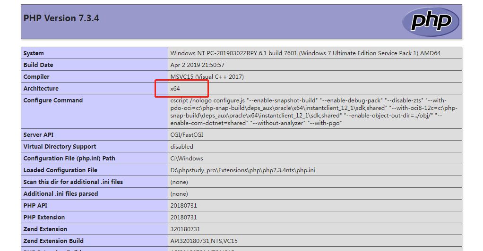Click the Virtual Directory Support label
Image resolution: width=483 pixels, height=251 pixels.
(60, 147)
